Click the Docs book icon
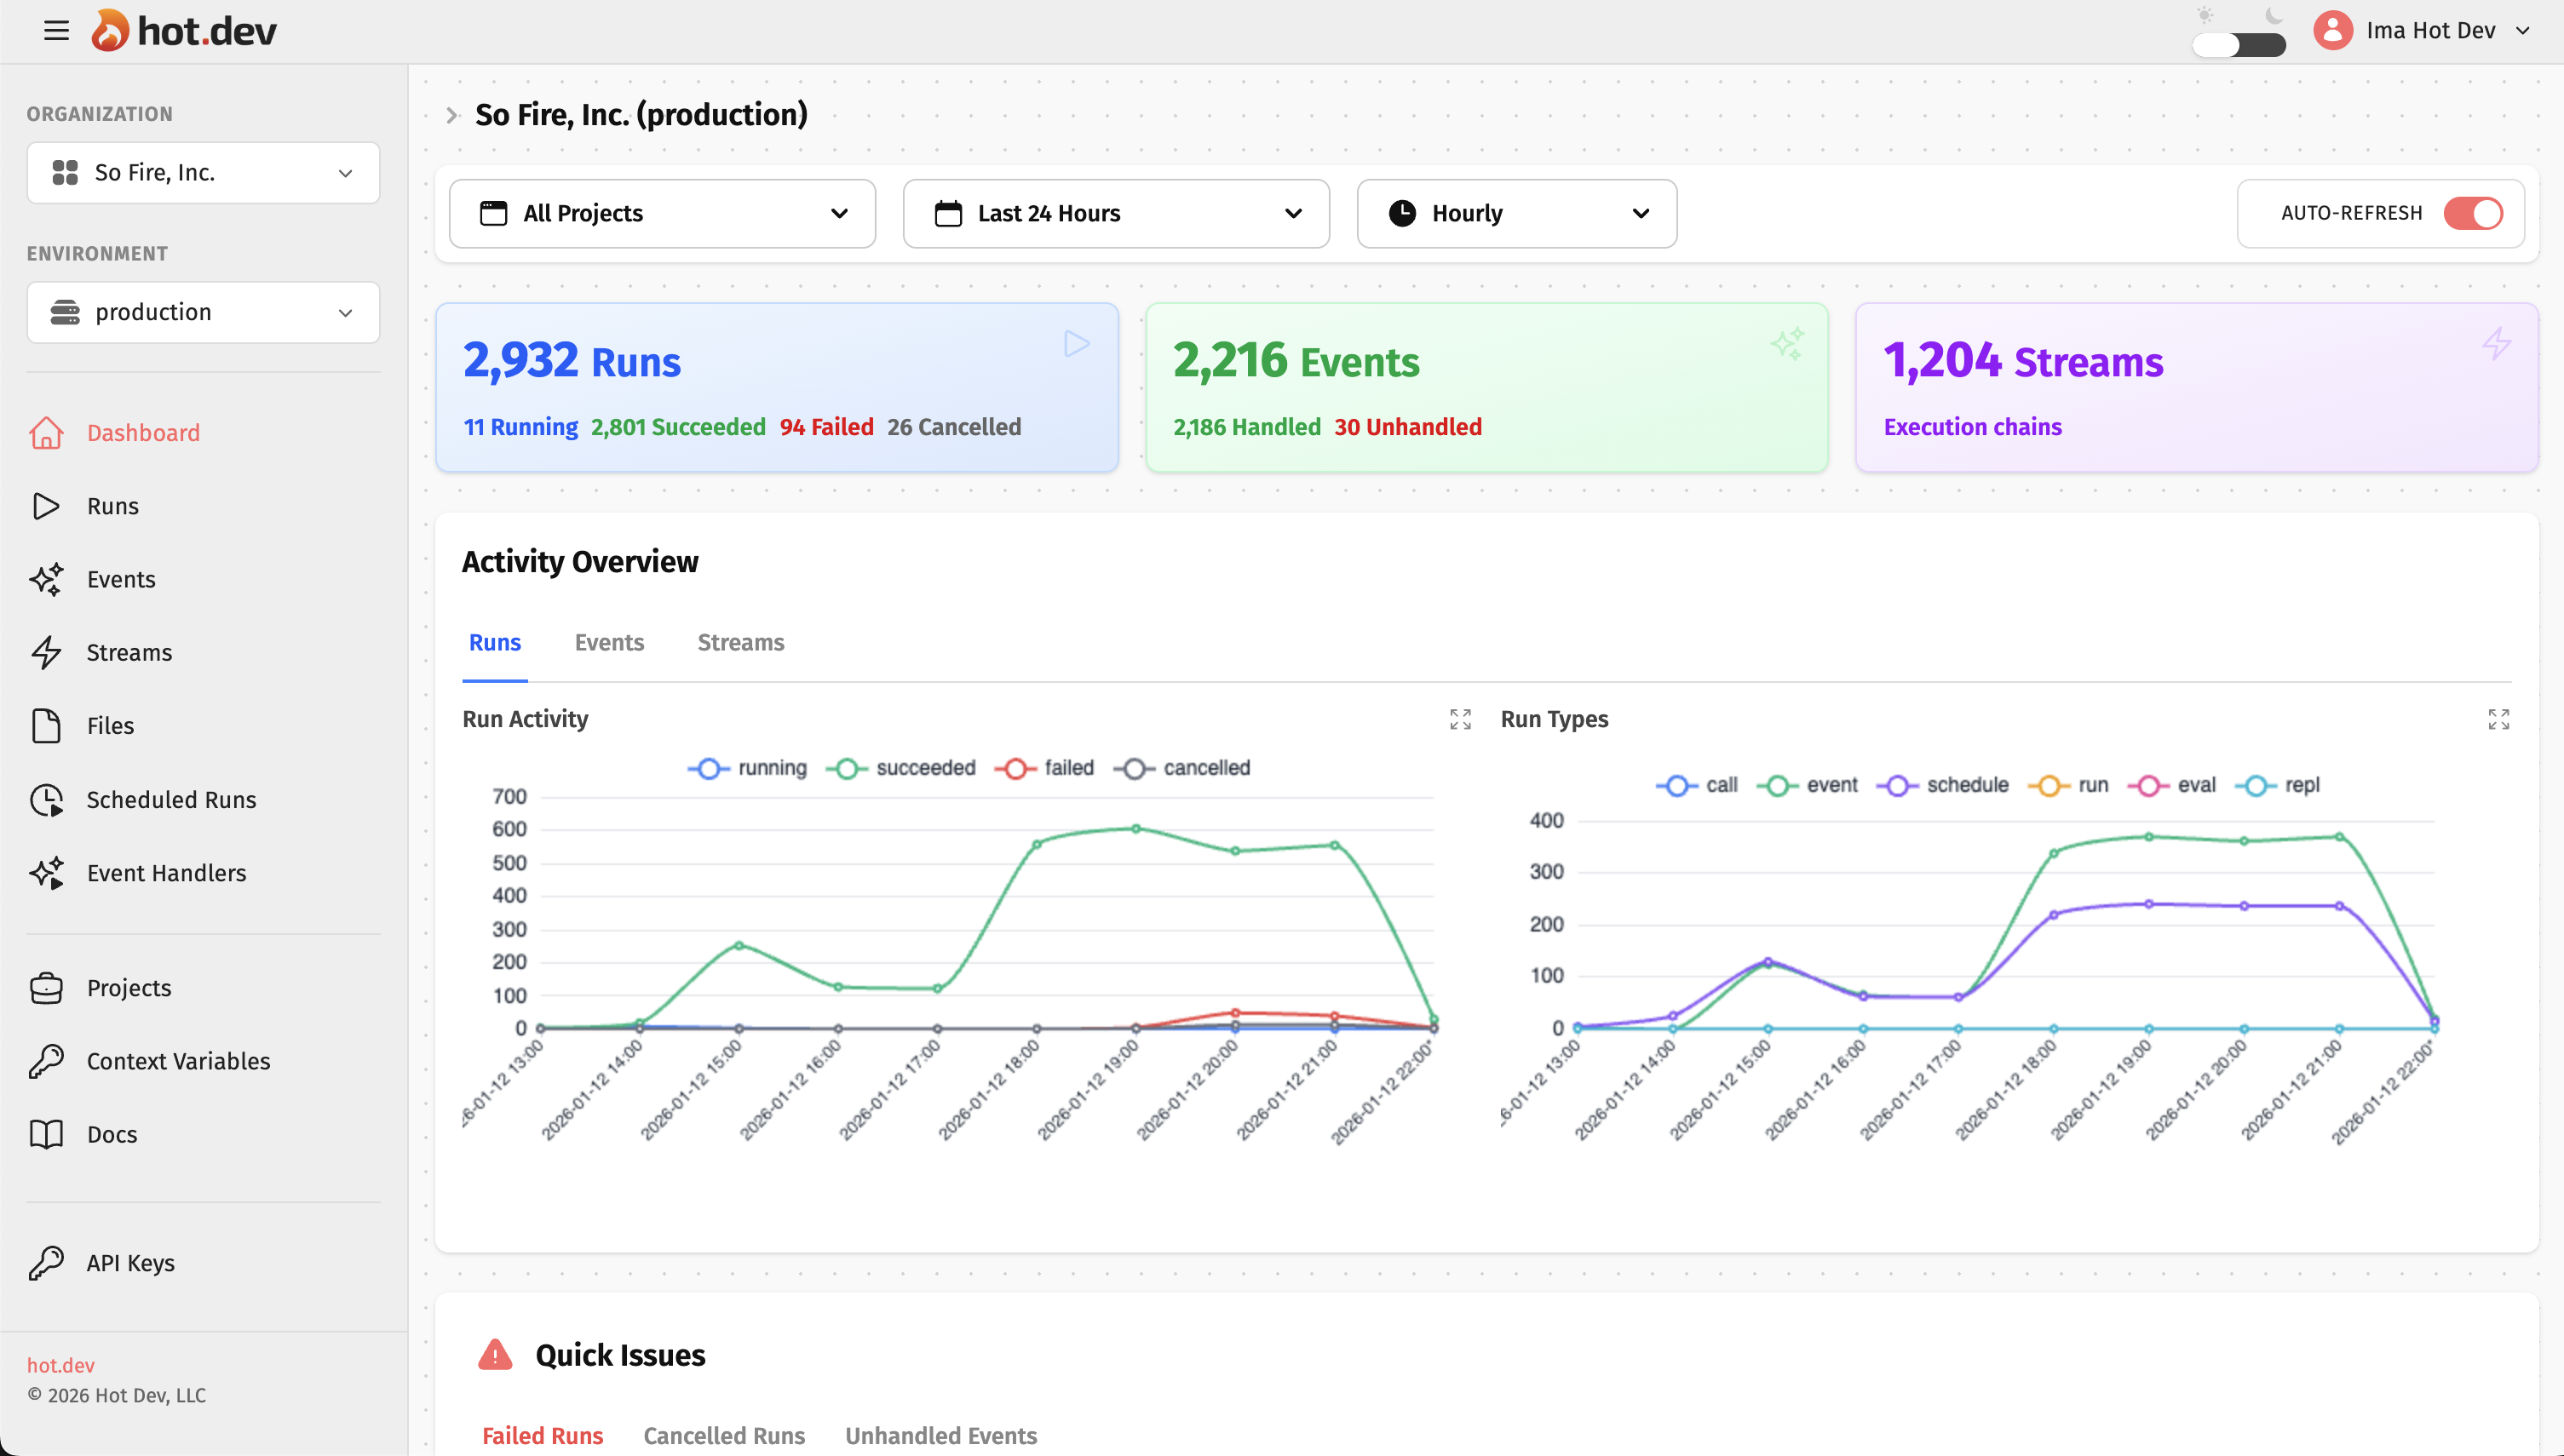Viewport: 2564px width, 1456px height. pos(46,1135)
